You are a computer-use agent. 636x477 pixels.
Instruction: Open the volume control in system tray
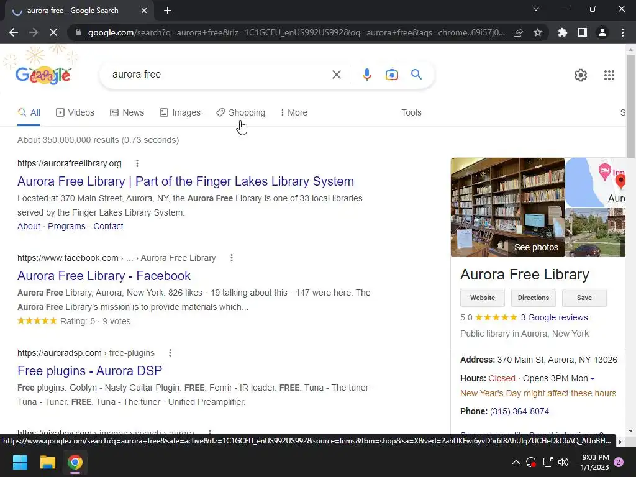click(563, 462)
